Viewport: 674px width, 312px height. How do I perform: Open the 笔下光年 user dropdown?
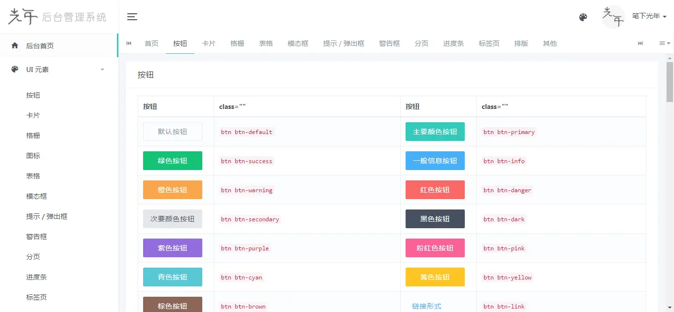point(649,16)
